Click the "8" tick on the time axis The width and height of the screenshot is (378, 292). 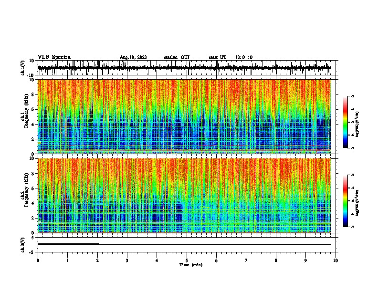[276, 261]
